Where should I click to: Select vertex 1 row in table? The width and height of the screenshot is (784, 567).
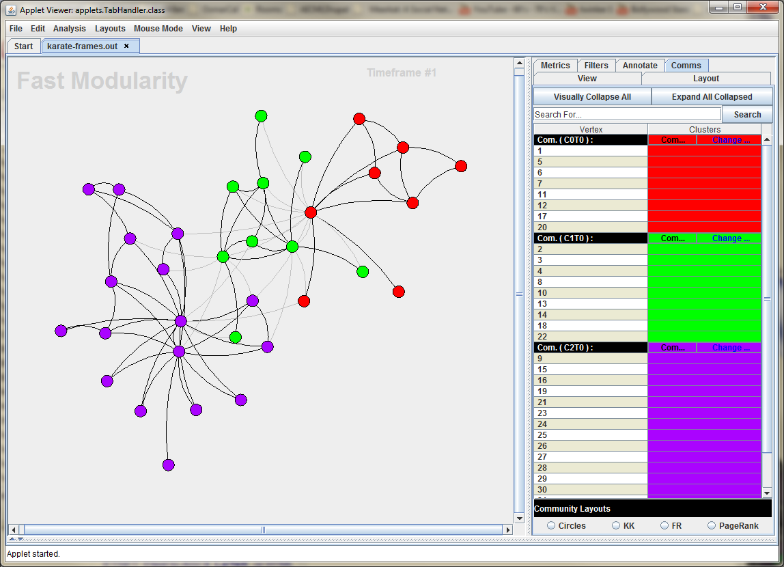click(647, 151)
